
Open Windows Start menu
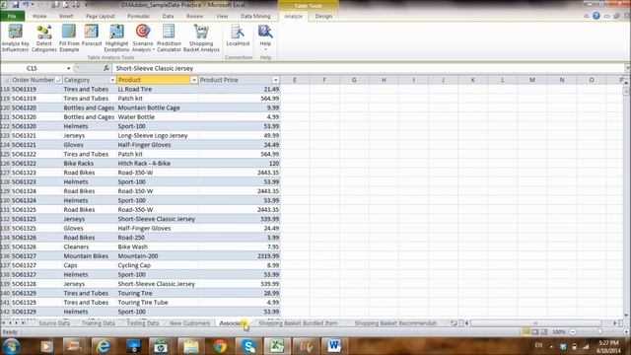tap(11, 346)
